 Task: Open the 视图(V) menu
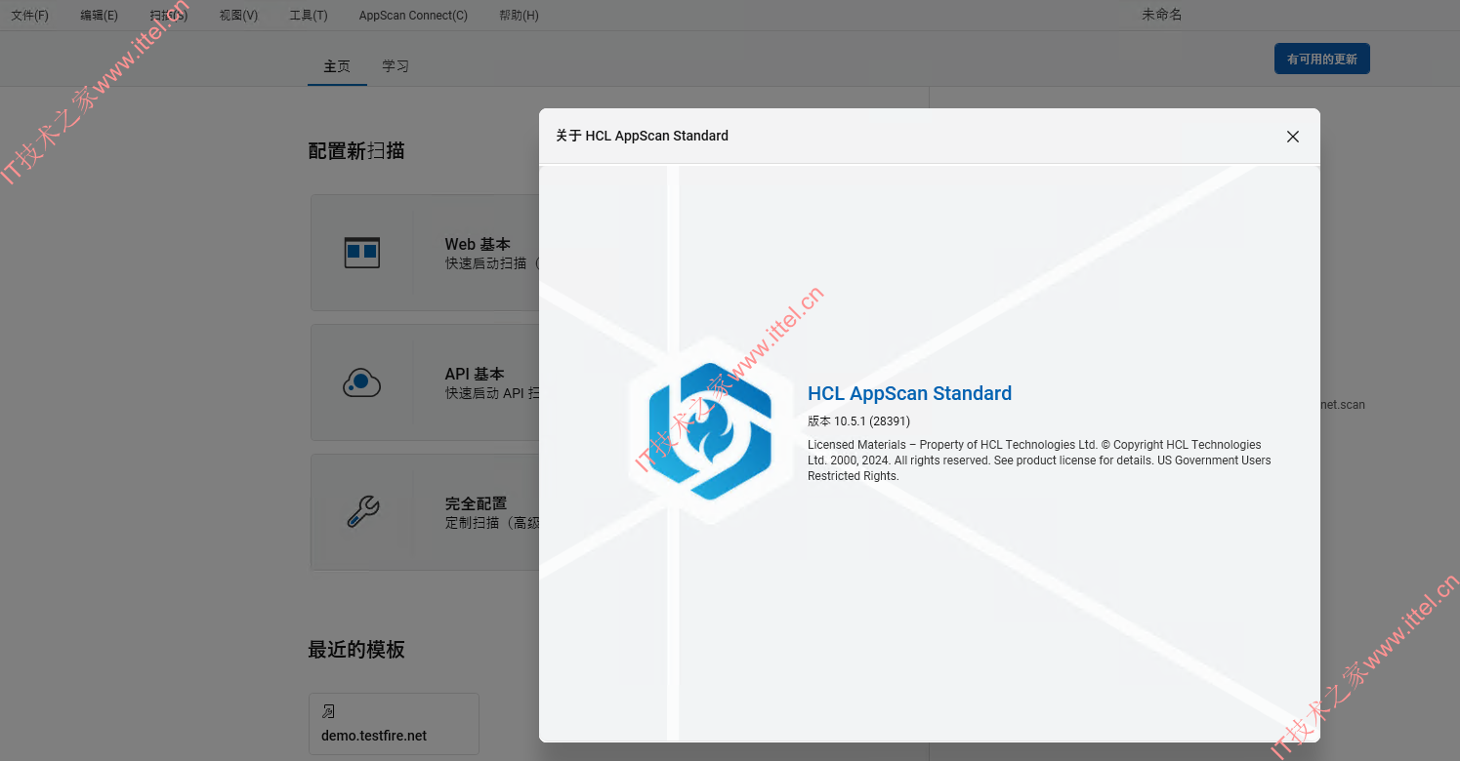pos(238,16)
